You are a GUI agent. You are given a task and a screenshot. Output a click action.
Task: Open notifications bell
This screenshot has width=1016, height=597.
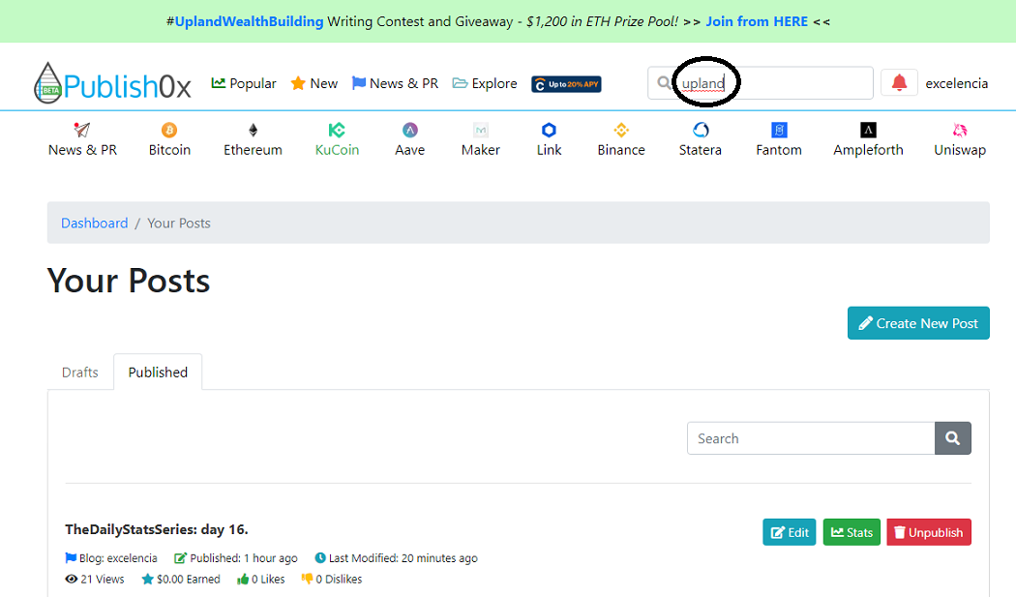[x=899, y=83]
